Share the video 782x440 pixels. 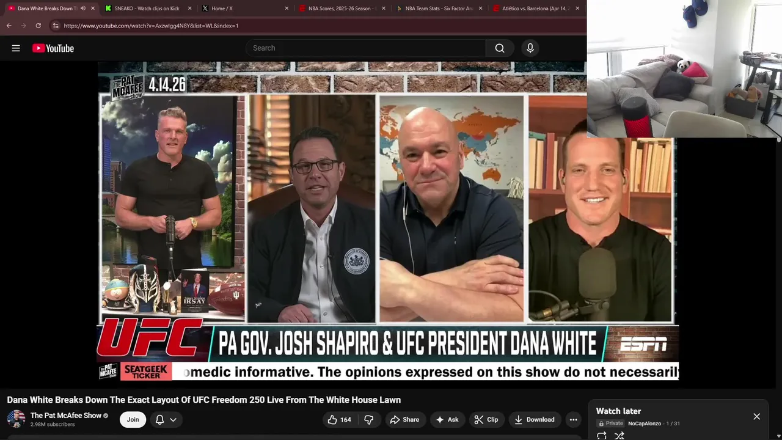405,419
